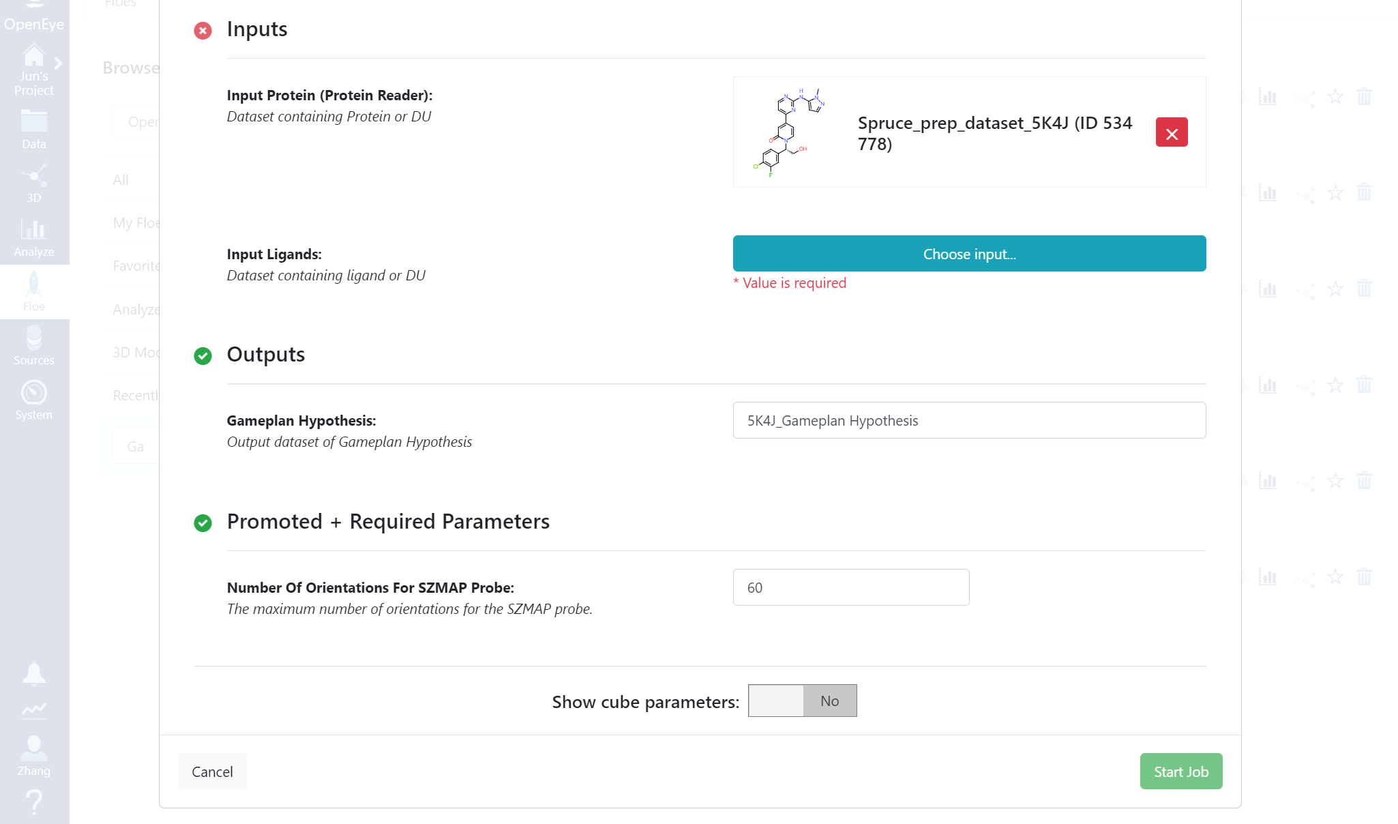The height and width of the screenshot is (824, 1398).
Task: Edit the Gameplan Hypothesis output name field
Action: [969, 420]
